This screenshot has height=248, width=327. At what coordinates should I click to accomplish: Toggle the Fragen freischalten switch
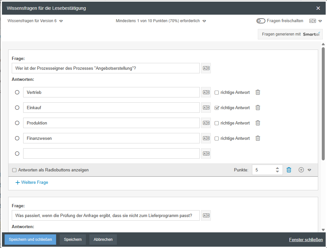[x=261, y=21]
